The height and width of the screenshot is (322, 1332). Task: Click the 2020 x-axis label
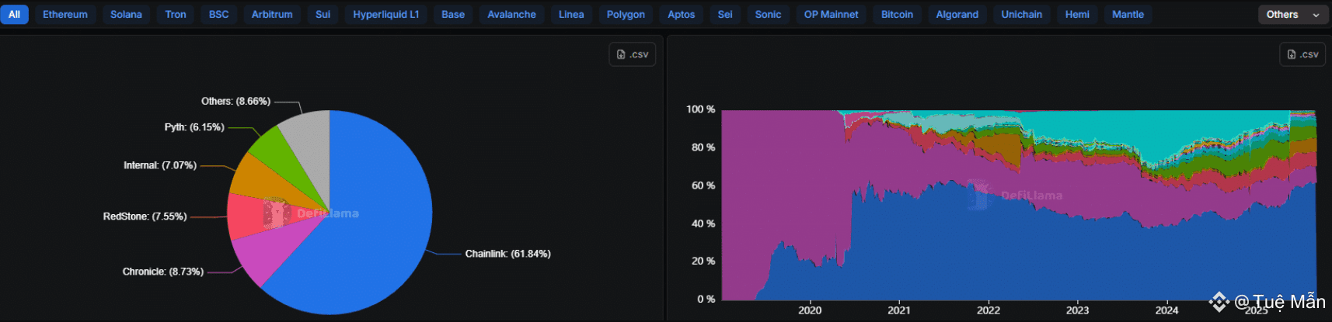coord(810,310)
